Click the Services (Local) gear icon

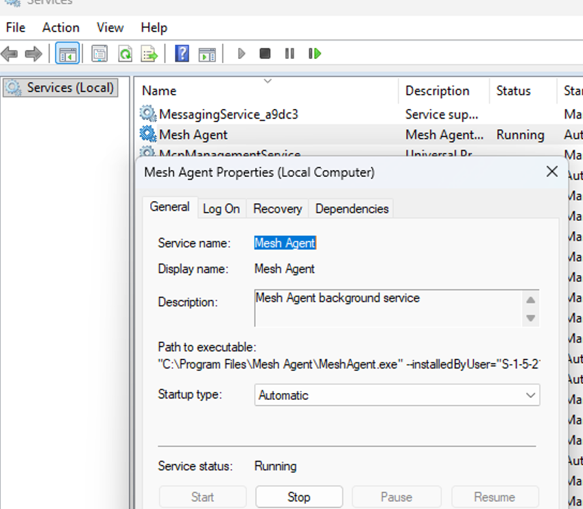pyautogui.click(x=14, y=88)
